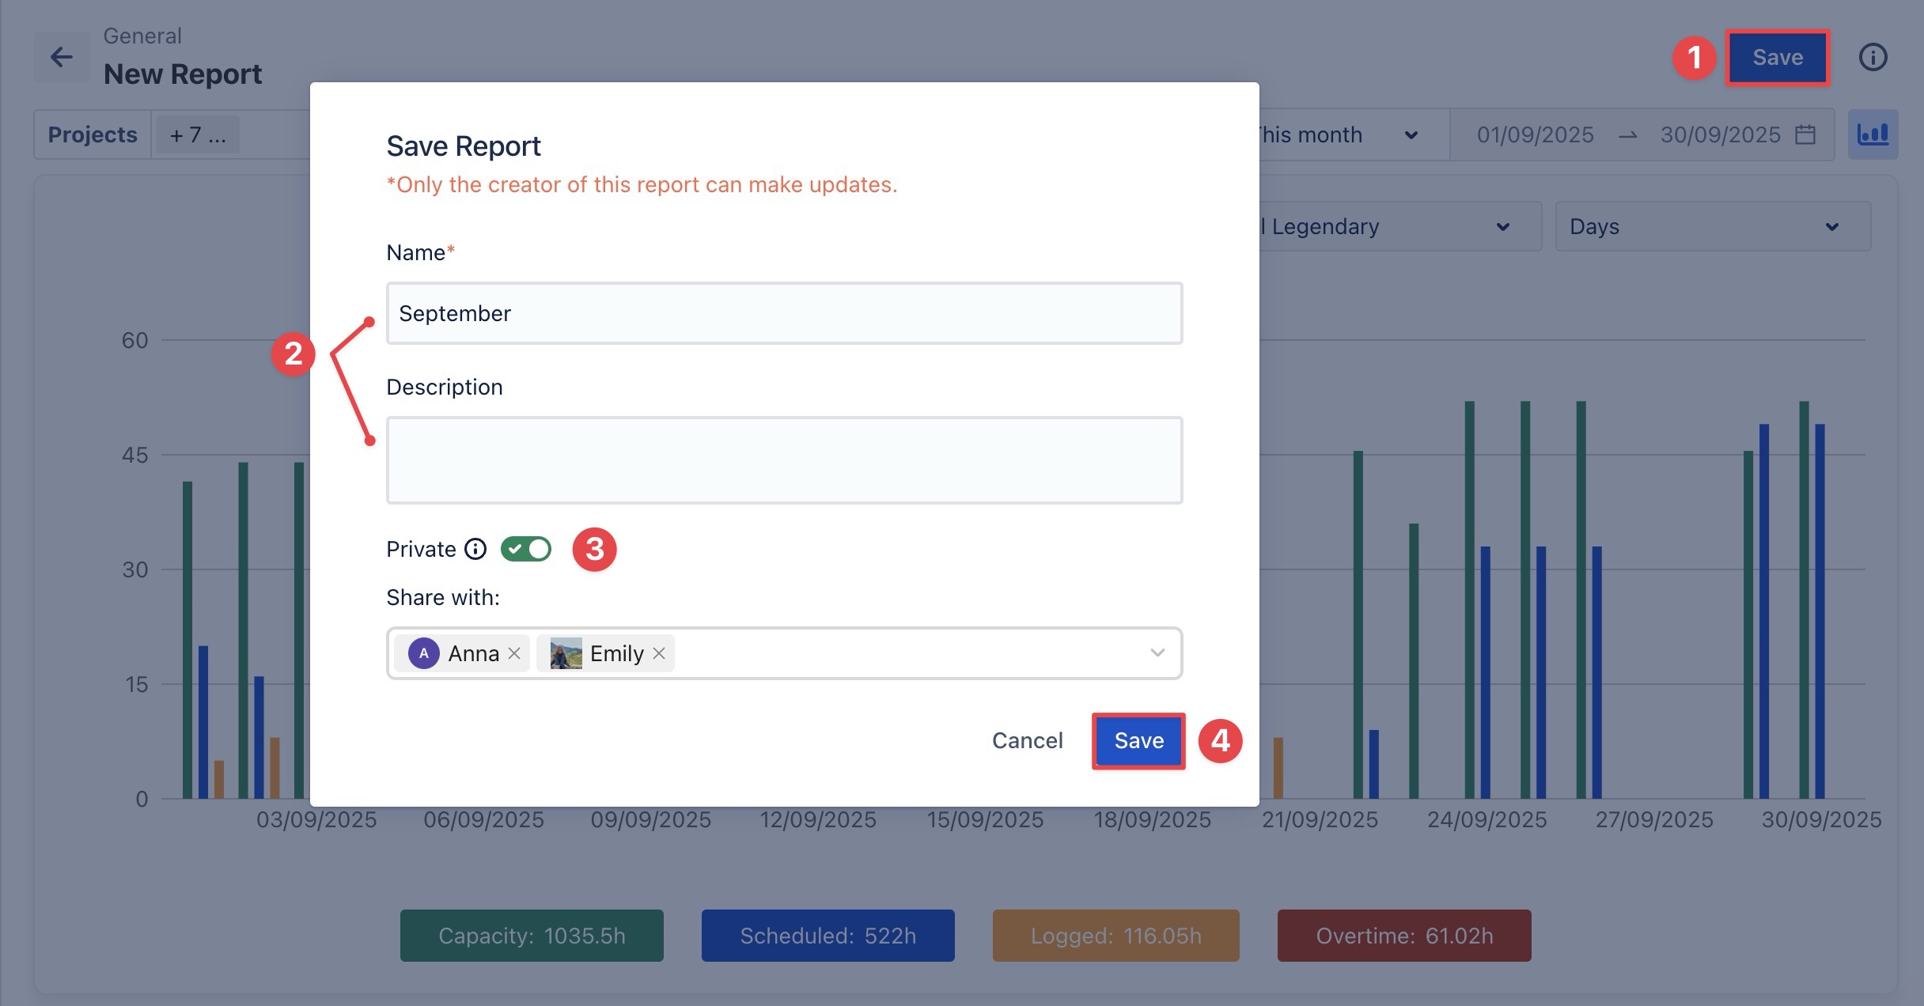Select the Projects filter tab

pos(93,134)
